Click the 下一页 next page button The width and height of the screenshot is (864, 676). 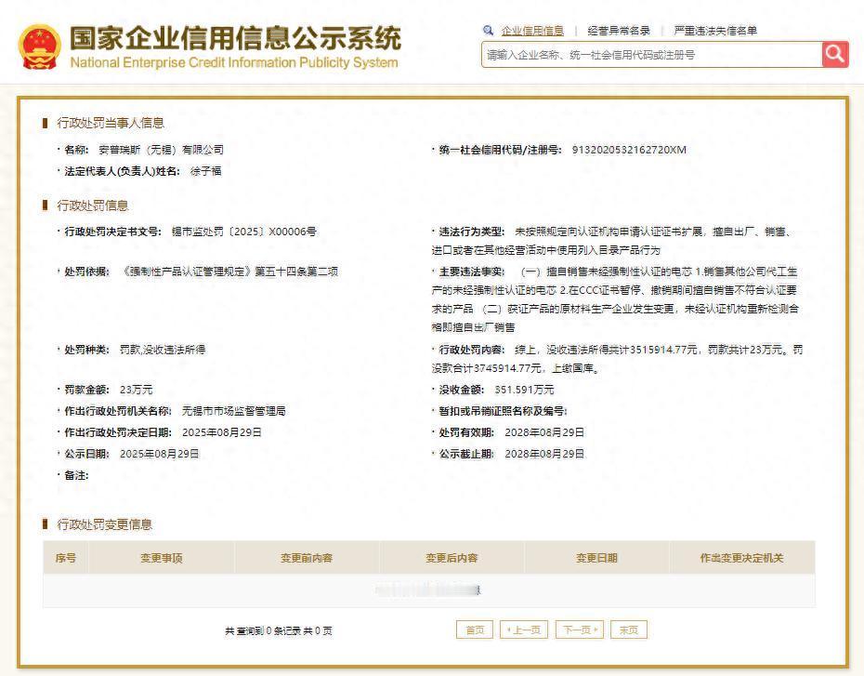(580, 630)
